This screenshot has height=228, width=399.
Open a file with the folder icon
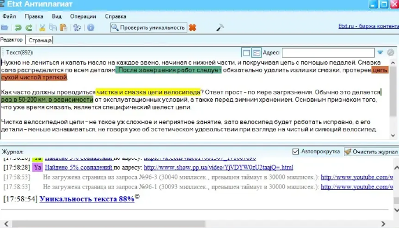click(x=5, y=27)
